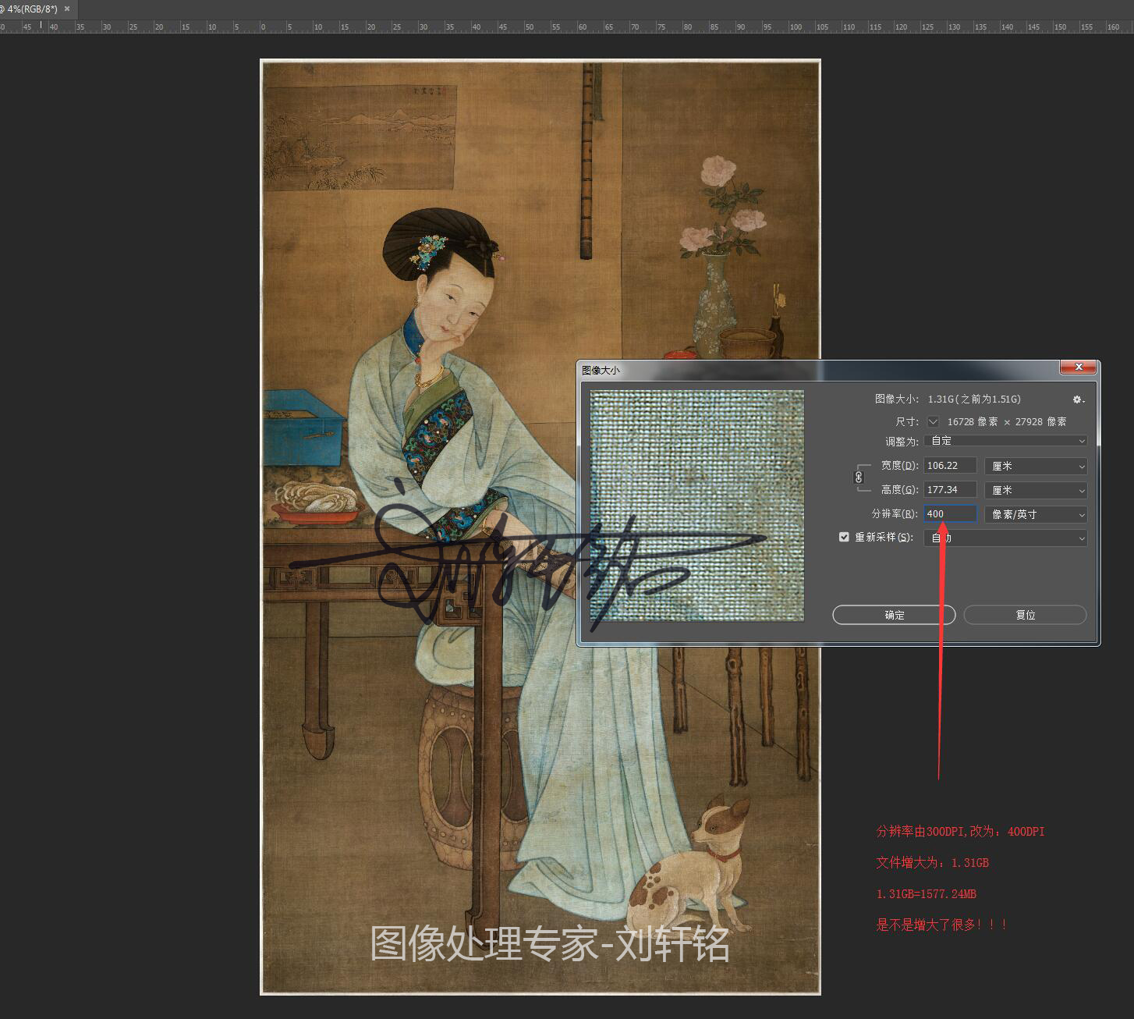
Task: Click the horizontal ruler above the canvas
Action: [x=567, y=27]
